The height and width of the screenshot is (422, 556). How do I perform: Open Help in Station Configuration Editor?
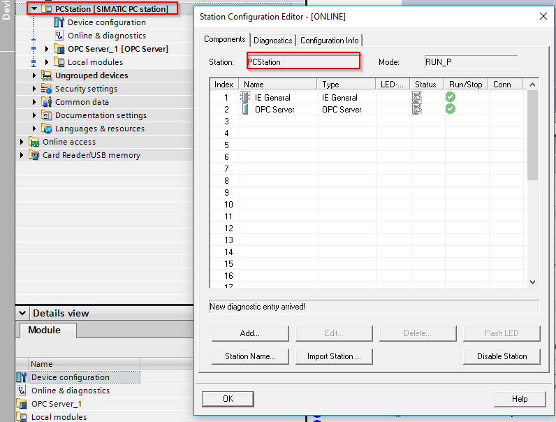[x=520, y=399]
